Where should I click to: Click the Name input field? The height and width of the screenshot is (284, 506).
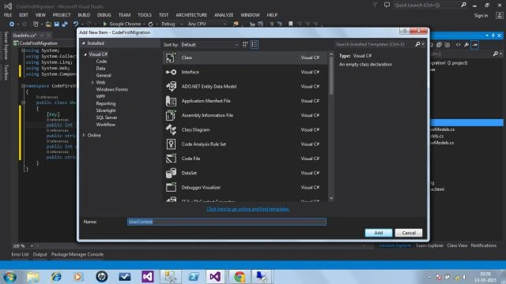point(227,222)
